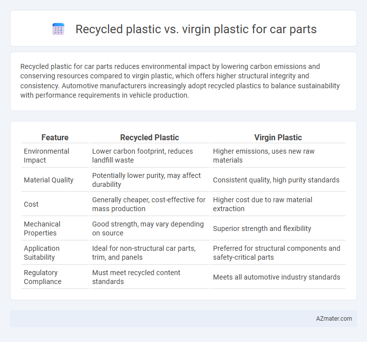Click 'Meets all automotive industry standards' cell

click(276, 277)
